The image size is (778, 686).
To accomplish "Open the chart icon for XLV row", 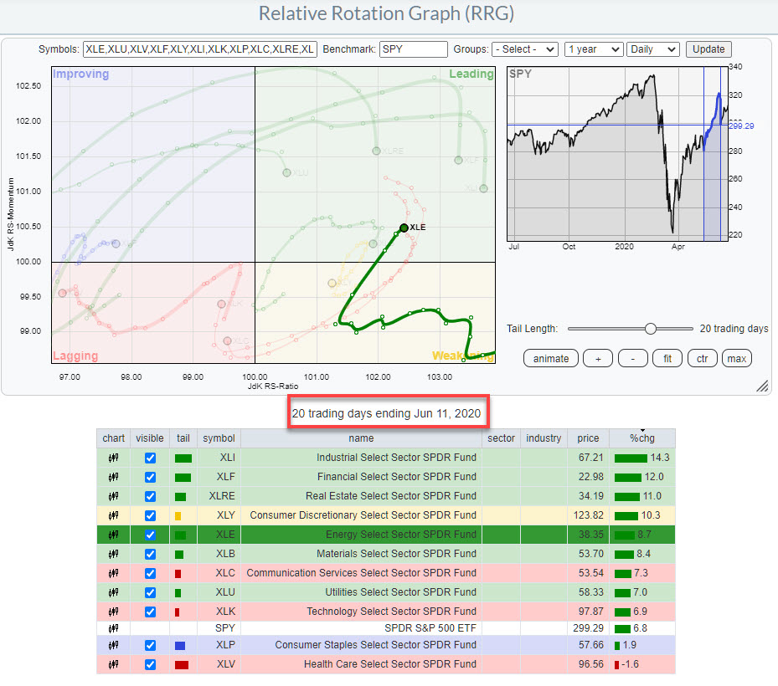I will (113, 664).
